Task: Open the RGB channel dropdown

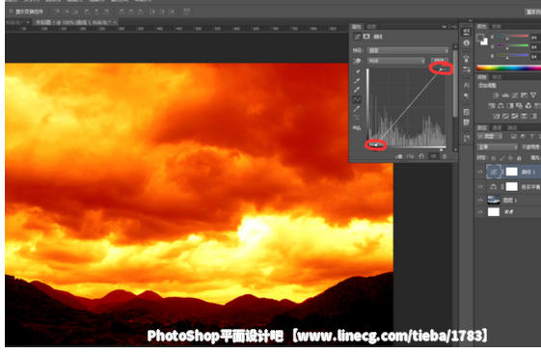Action: tap(396, 61)
